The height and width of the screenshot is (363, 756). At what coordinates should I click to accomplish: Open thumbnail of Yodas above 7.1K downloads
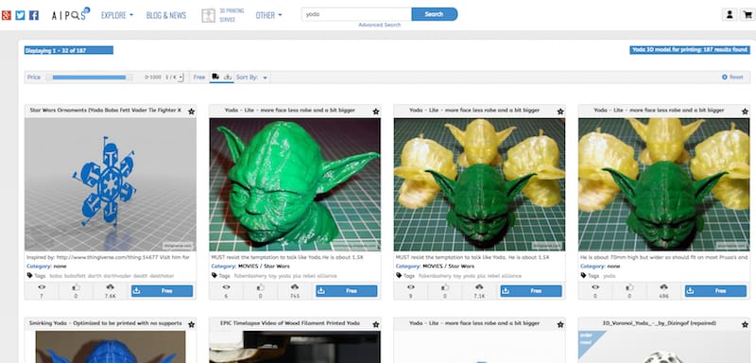[479, 184]
